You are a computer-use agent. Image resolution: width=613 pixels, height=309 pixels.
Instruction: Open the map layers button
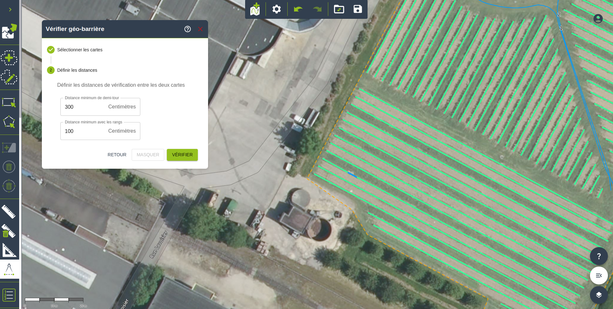tap(599, 295)
